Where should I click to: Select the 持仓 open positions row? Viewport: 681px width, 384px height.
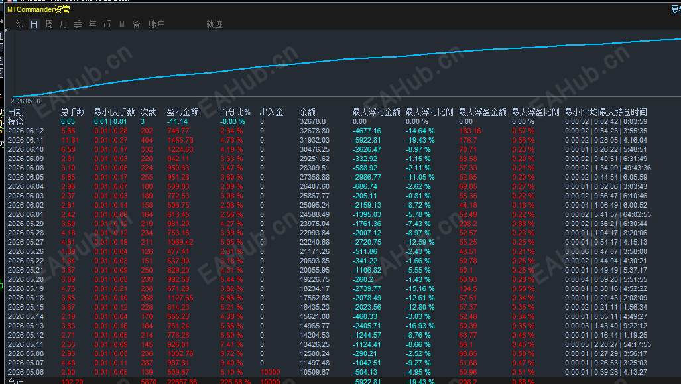pos(328,121)
